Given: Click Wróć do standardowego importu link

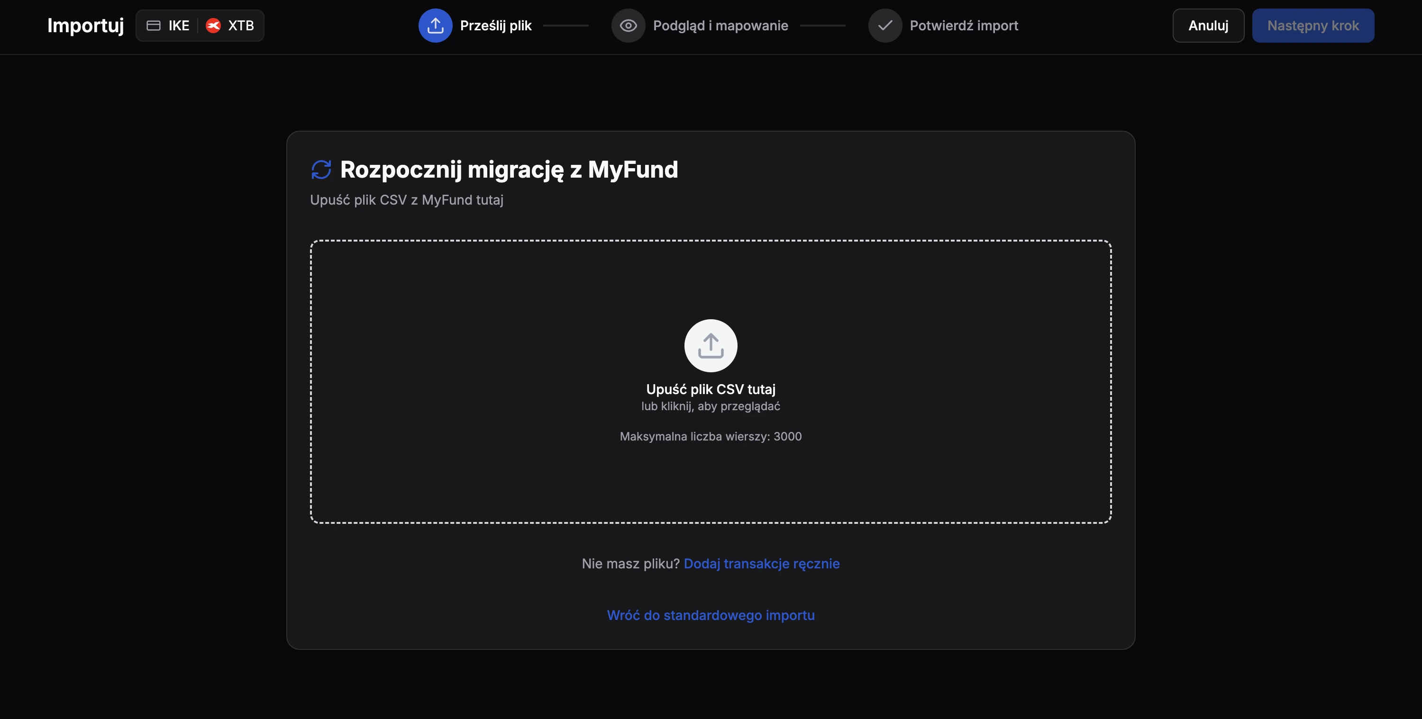Looking at the screenshot, I should pos(711,615).
